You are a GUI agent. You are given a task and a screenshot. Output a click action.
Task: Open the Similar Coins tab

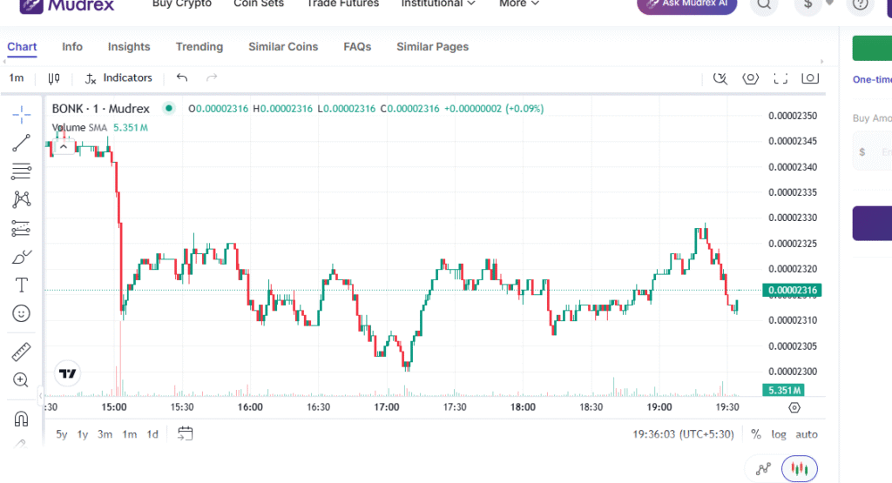283,47
